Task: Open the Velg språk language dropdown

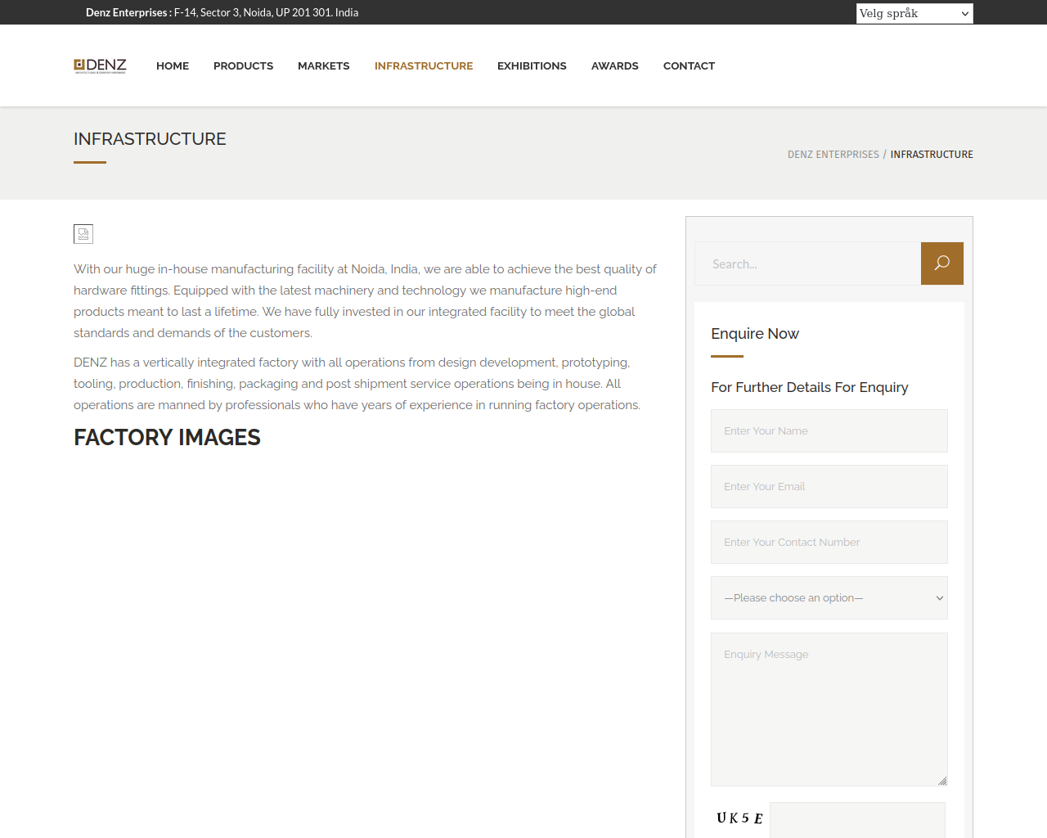Action: coord(914,13)
